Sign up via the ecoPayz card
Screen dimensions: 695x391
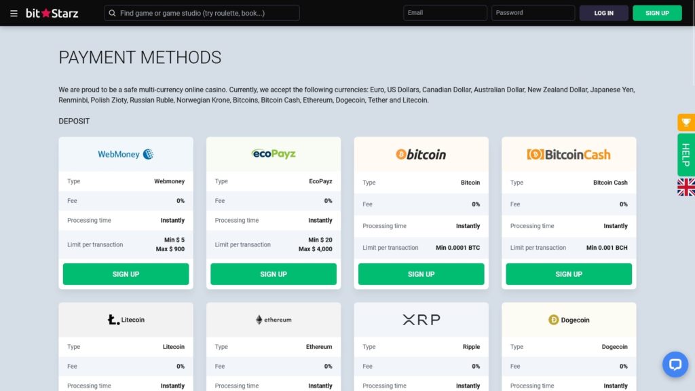(274, 274)
